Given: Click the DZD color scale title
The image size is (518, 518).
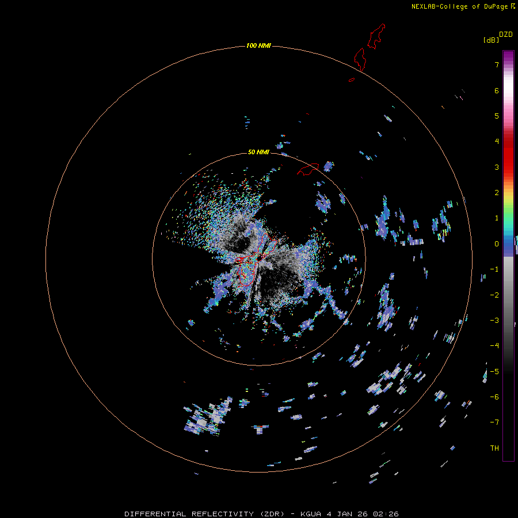Looking at the screenshot, I should coord(506,35).
